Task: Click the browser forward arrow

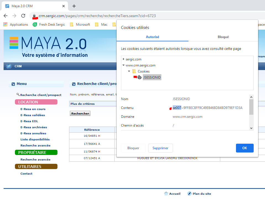Action: point(14,16)
